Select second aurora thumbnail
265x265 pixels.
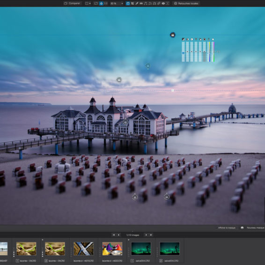click(x=169, y=249)
